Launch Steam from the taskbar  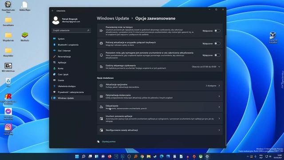pyautogui.click(x=155, y=156)
